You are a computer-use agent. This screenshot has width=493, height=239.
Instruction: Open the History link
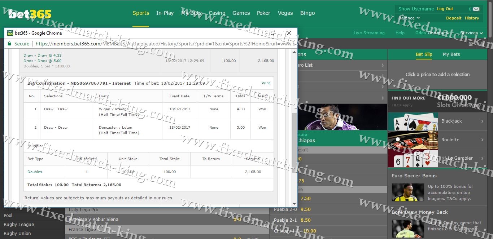472,18
